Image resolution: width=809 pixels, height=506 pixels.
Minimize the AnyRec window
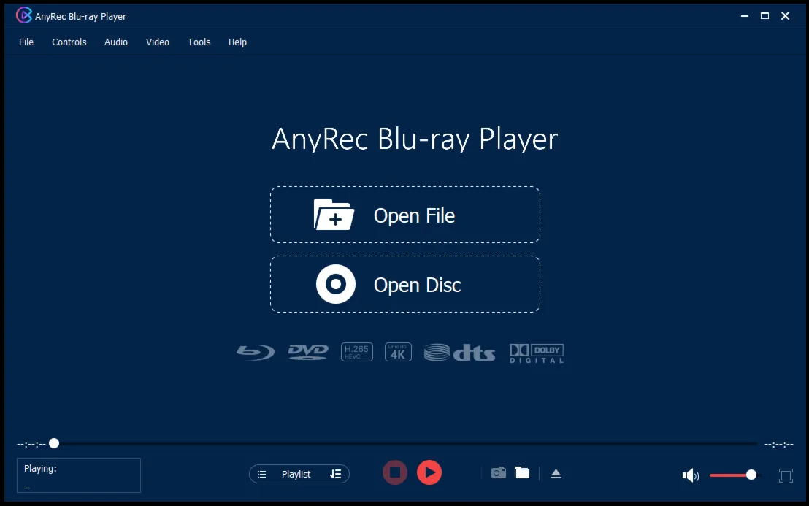coord(745,16)
